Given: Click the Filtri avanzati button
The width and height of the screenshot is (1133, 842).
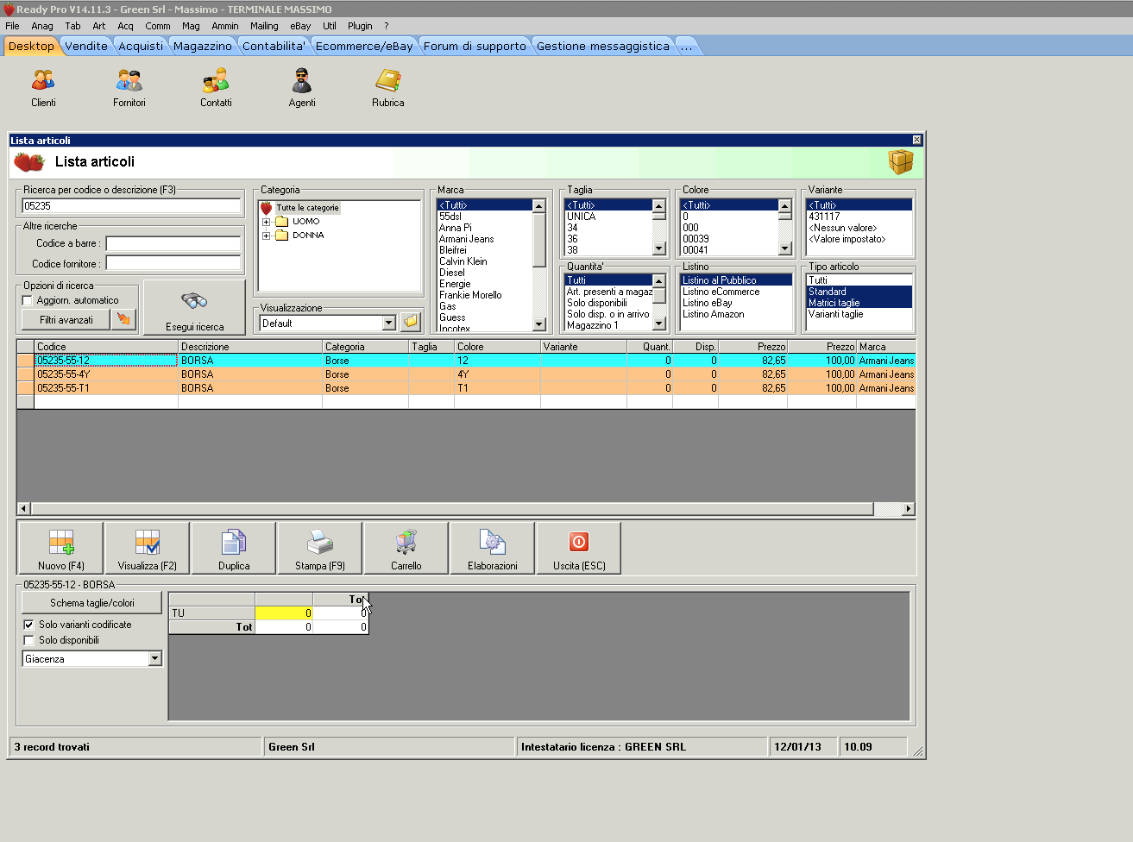Looking at the screenshot, I should click(66, 320).
